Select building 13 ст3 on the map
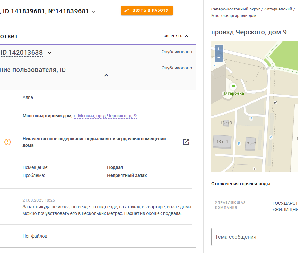298x253 pixels. 226,123
